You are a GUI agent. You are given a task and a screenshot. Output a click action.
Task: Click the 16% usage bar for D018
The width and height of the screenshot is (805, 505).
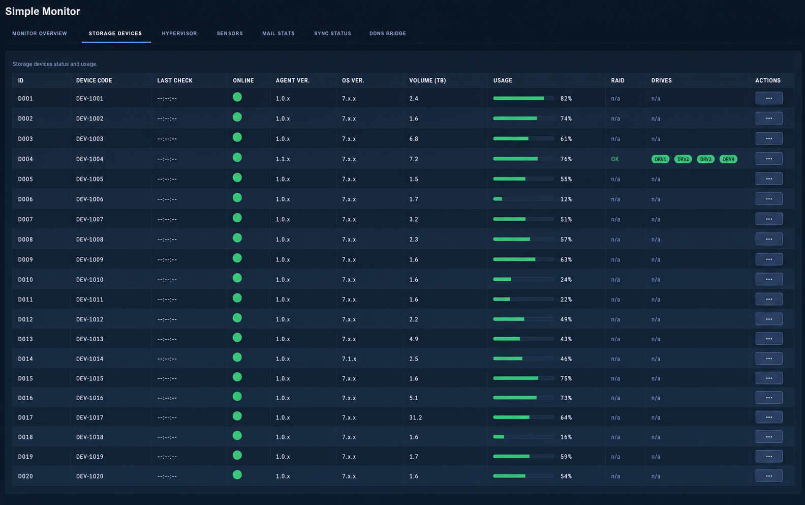tap(523, 437)
